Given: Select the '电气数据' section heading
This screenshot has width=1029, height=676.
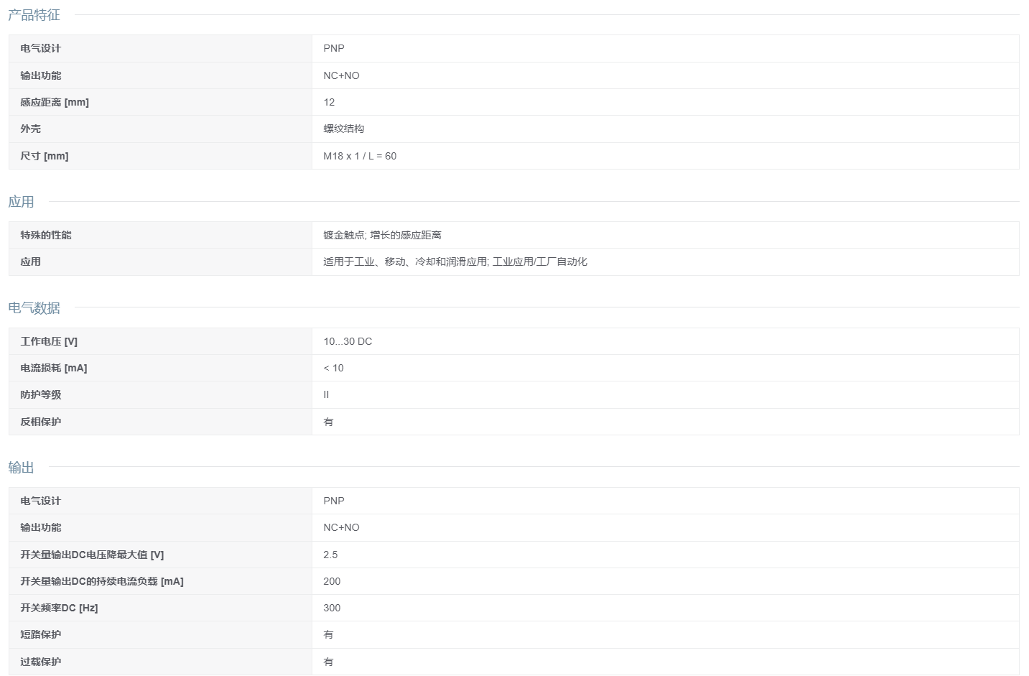Looking at the screenshot, I should coord(34,307).
